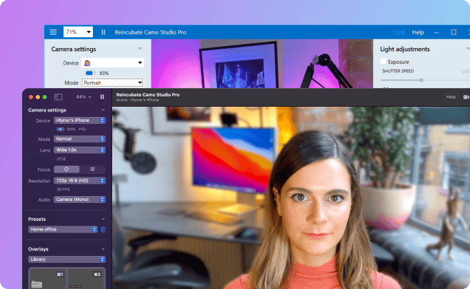
Task: Toggle the sidebar in the Mac Camo window
Action: pyautogui.click(x=58, y=97)
